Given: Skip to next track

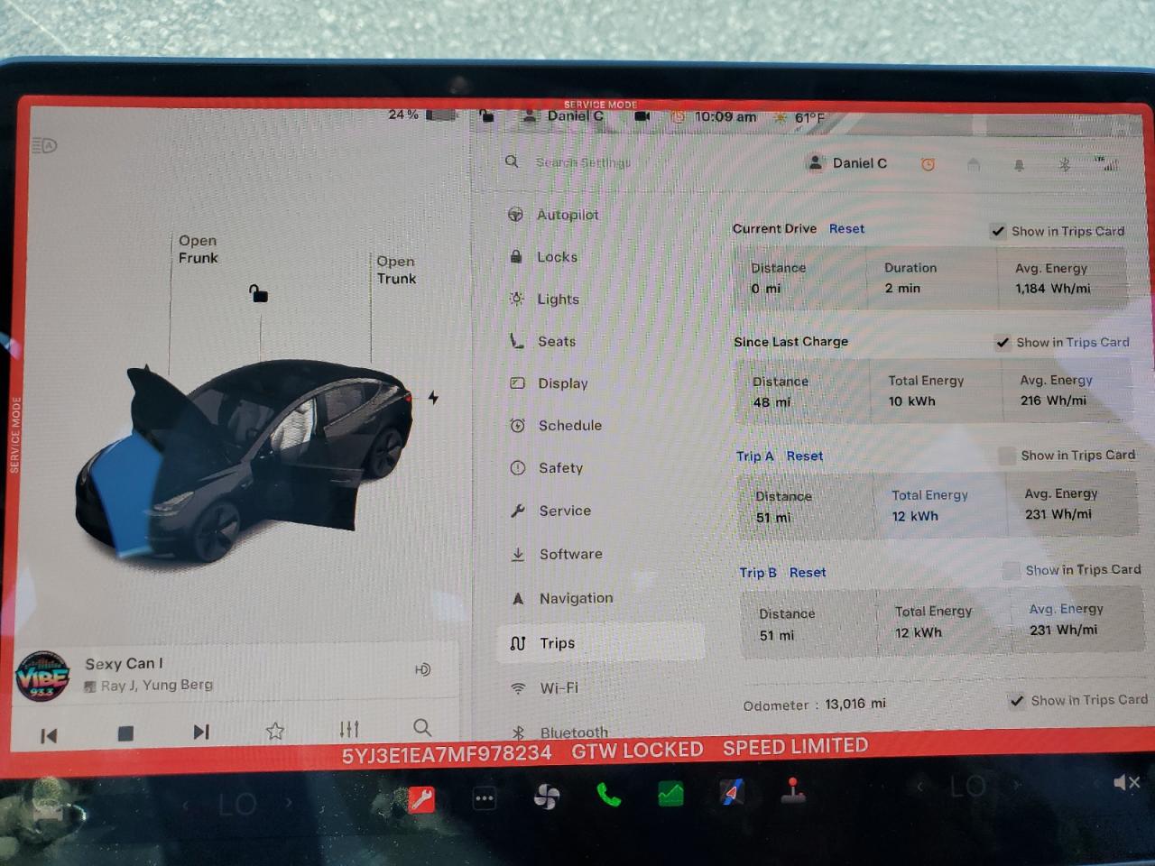Looking at the screenshot, I should click(x=201, y=732).
